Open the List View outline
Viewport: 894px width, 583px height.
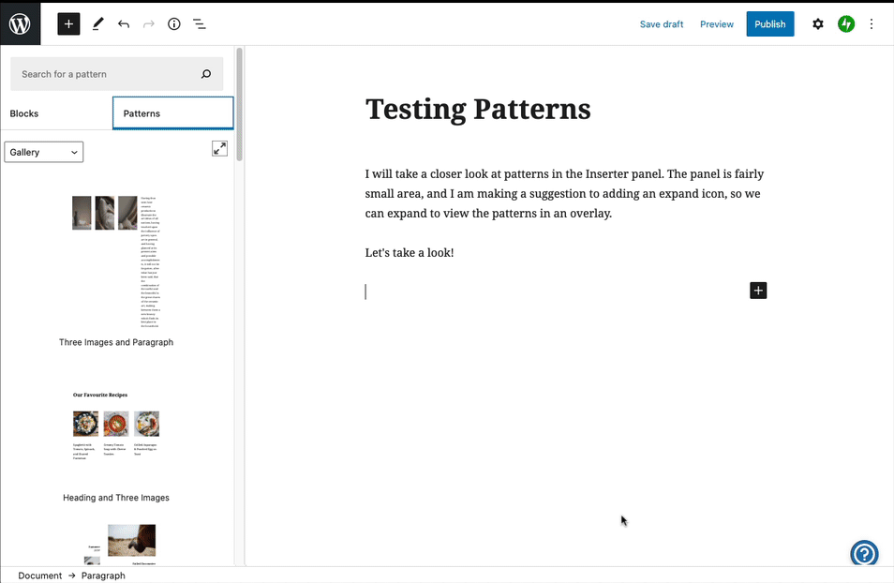coord(200,24)
